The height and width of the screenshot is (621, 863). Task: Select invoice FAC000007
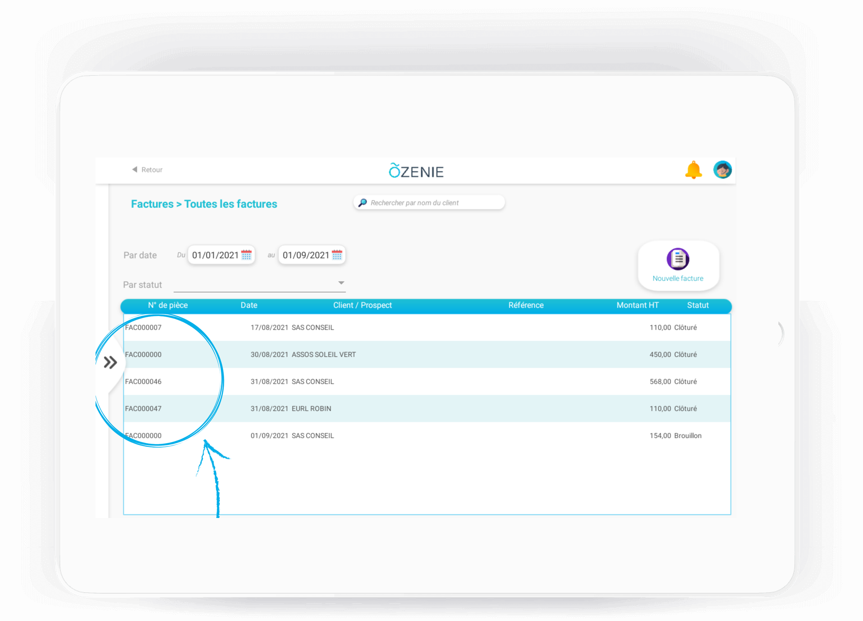pyautogui.click(x=143, y=327)
